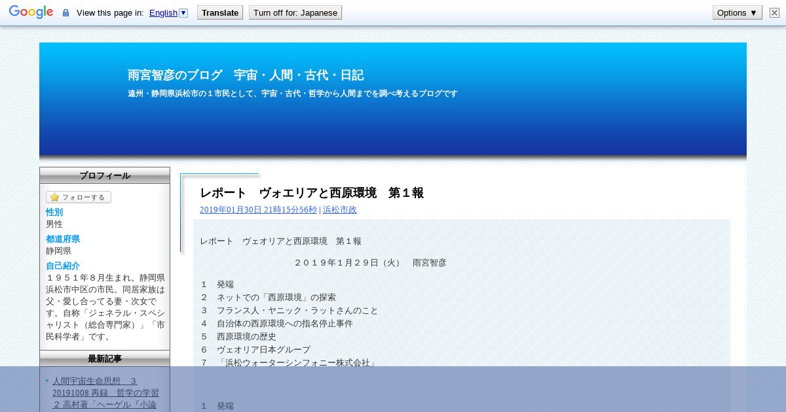786x412 pixels.
Task: Click the blog subtitle 遠州・静岡県浜松市の１市民として
Action: (x=293, y=94)
